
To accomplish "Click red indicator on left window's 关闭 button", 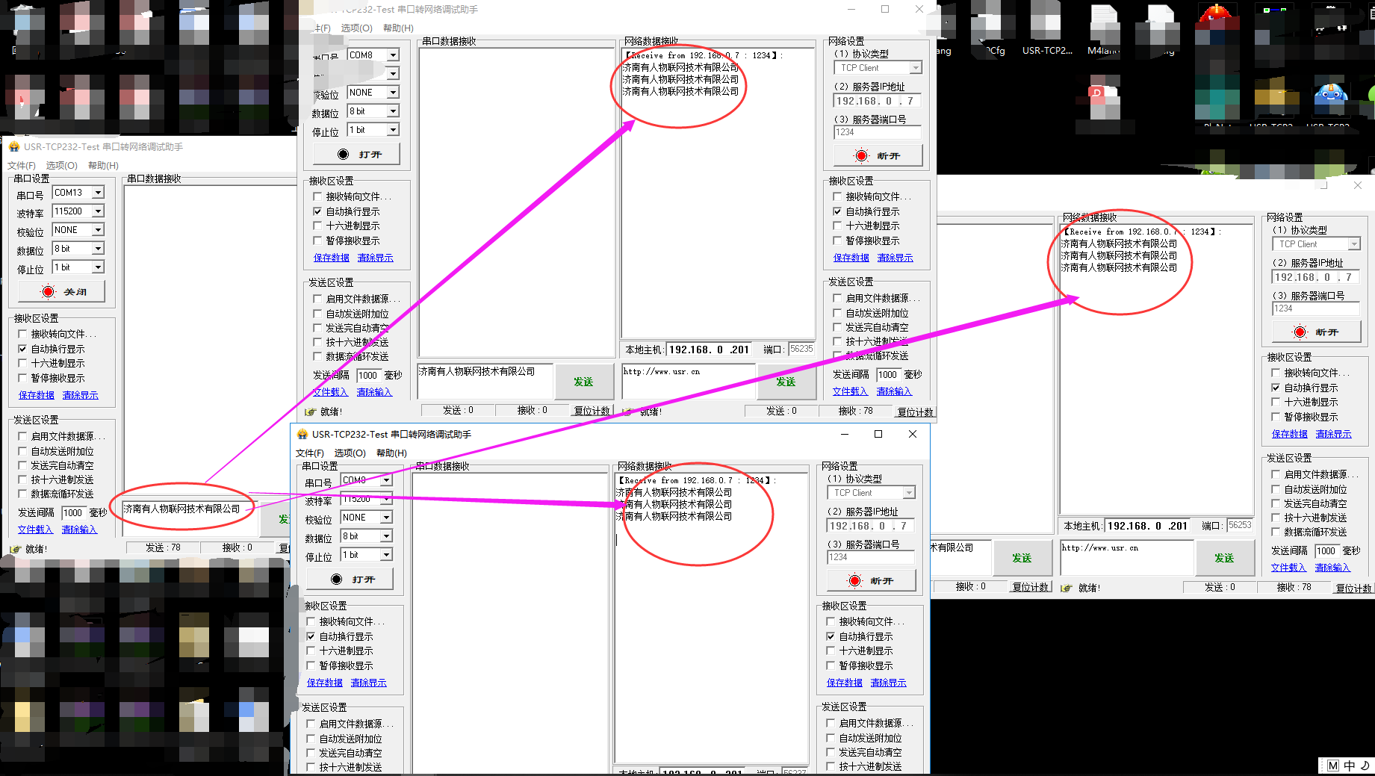I will [x=49, y=291].
